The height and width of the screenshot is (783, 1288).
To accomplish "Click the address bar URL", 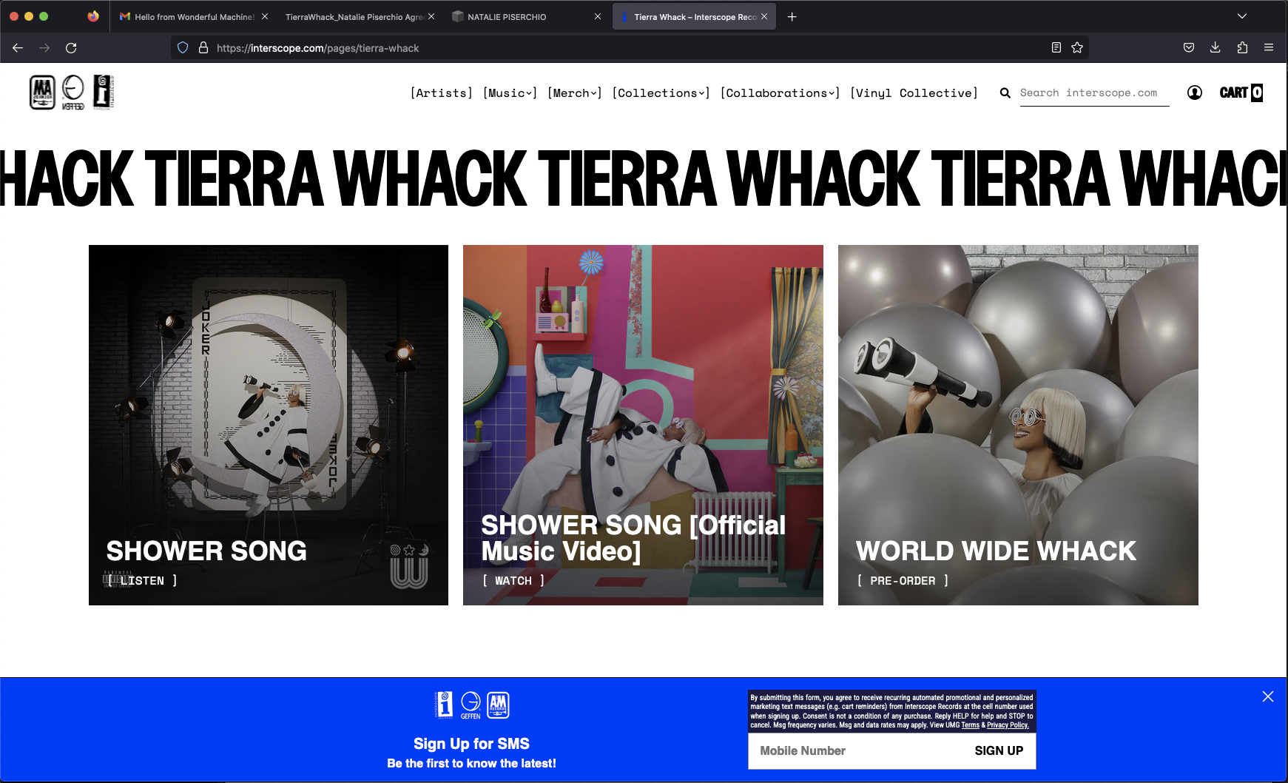I will [x=318, y=48].
